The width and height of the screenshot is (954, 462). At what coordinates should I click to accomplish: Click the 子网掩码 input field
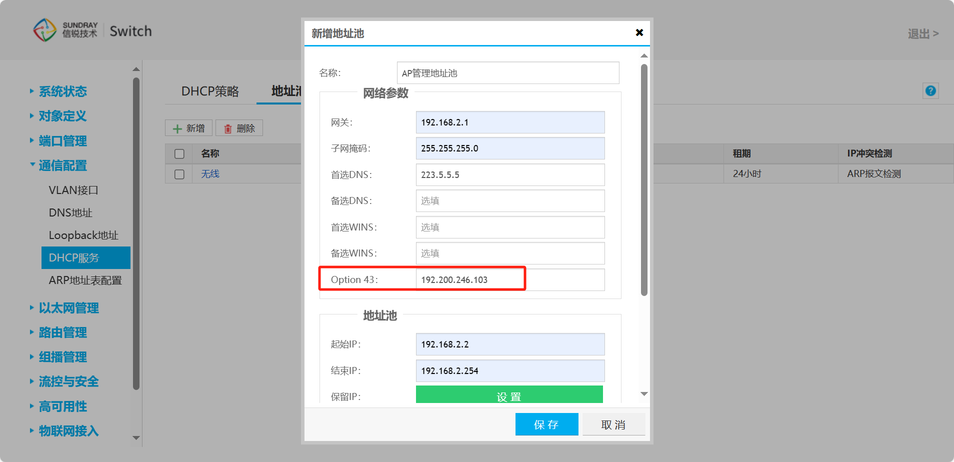point(510,148)
